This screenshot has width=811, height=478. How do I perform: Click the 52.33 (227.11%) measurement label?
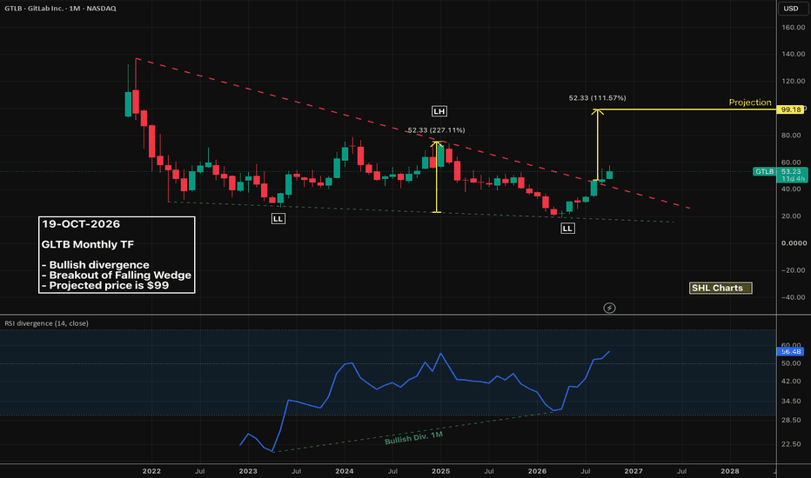coord(436,130)
